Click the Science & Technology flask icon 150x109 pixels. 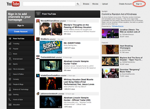tap(10, 89)
